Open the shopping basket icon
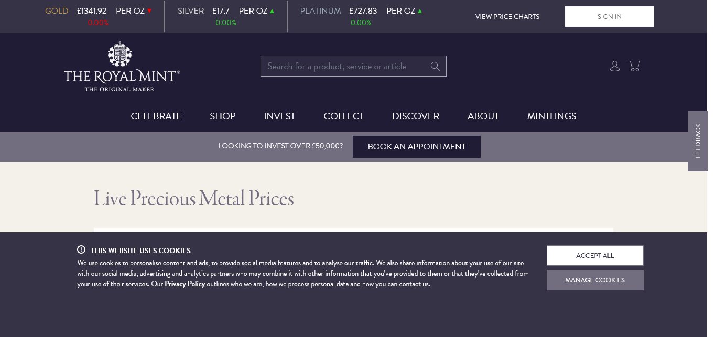This screenshot has width=716, height=337. click(634, 66)
